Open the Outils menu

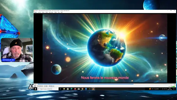tap(56, 12)
